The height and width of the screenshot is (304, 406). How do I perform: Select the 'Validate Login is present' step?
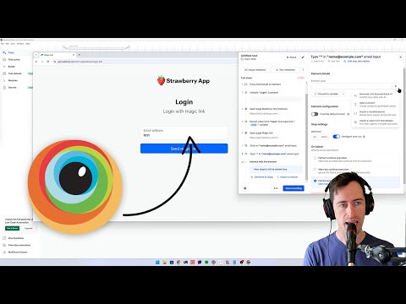coord(264,92)
